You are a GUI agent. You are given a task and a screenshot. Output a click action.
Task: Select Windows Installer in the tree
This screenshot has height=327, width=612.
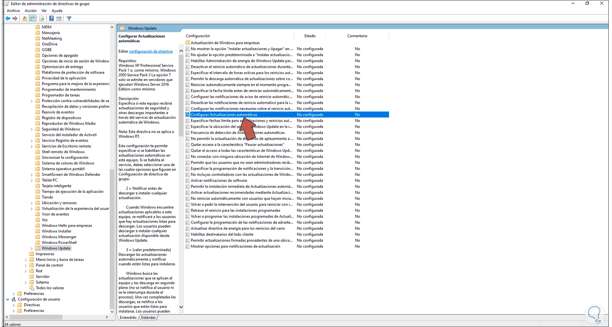tap(57, 231)
